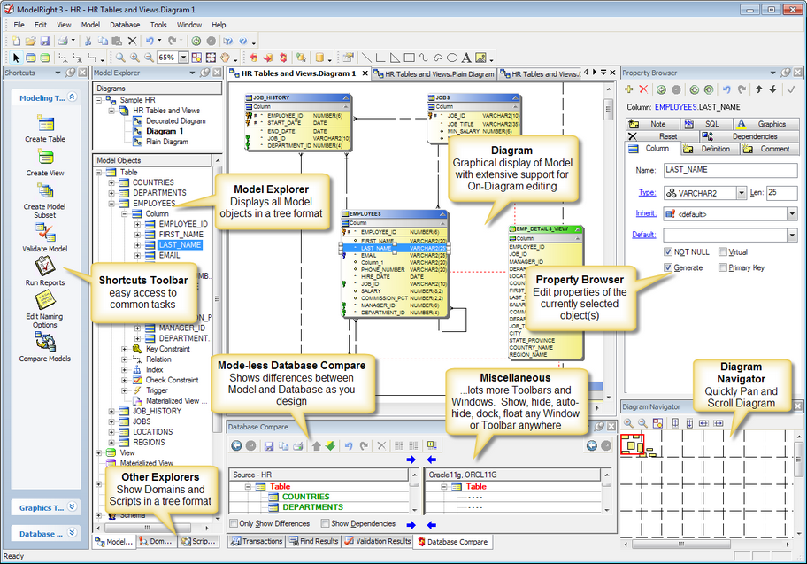The height and width of the screenshot is (564, 807).
Task: Activate the Pan hand tool
Action: click(x=224, y=58)
